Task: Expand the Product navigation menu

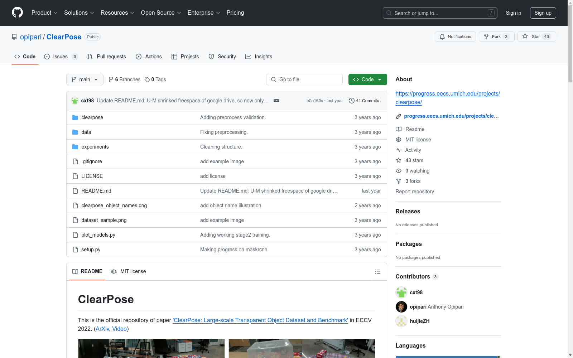Action: coord(44,13)
